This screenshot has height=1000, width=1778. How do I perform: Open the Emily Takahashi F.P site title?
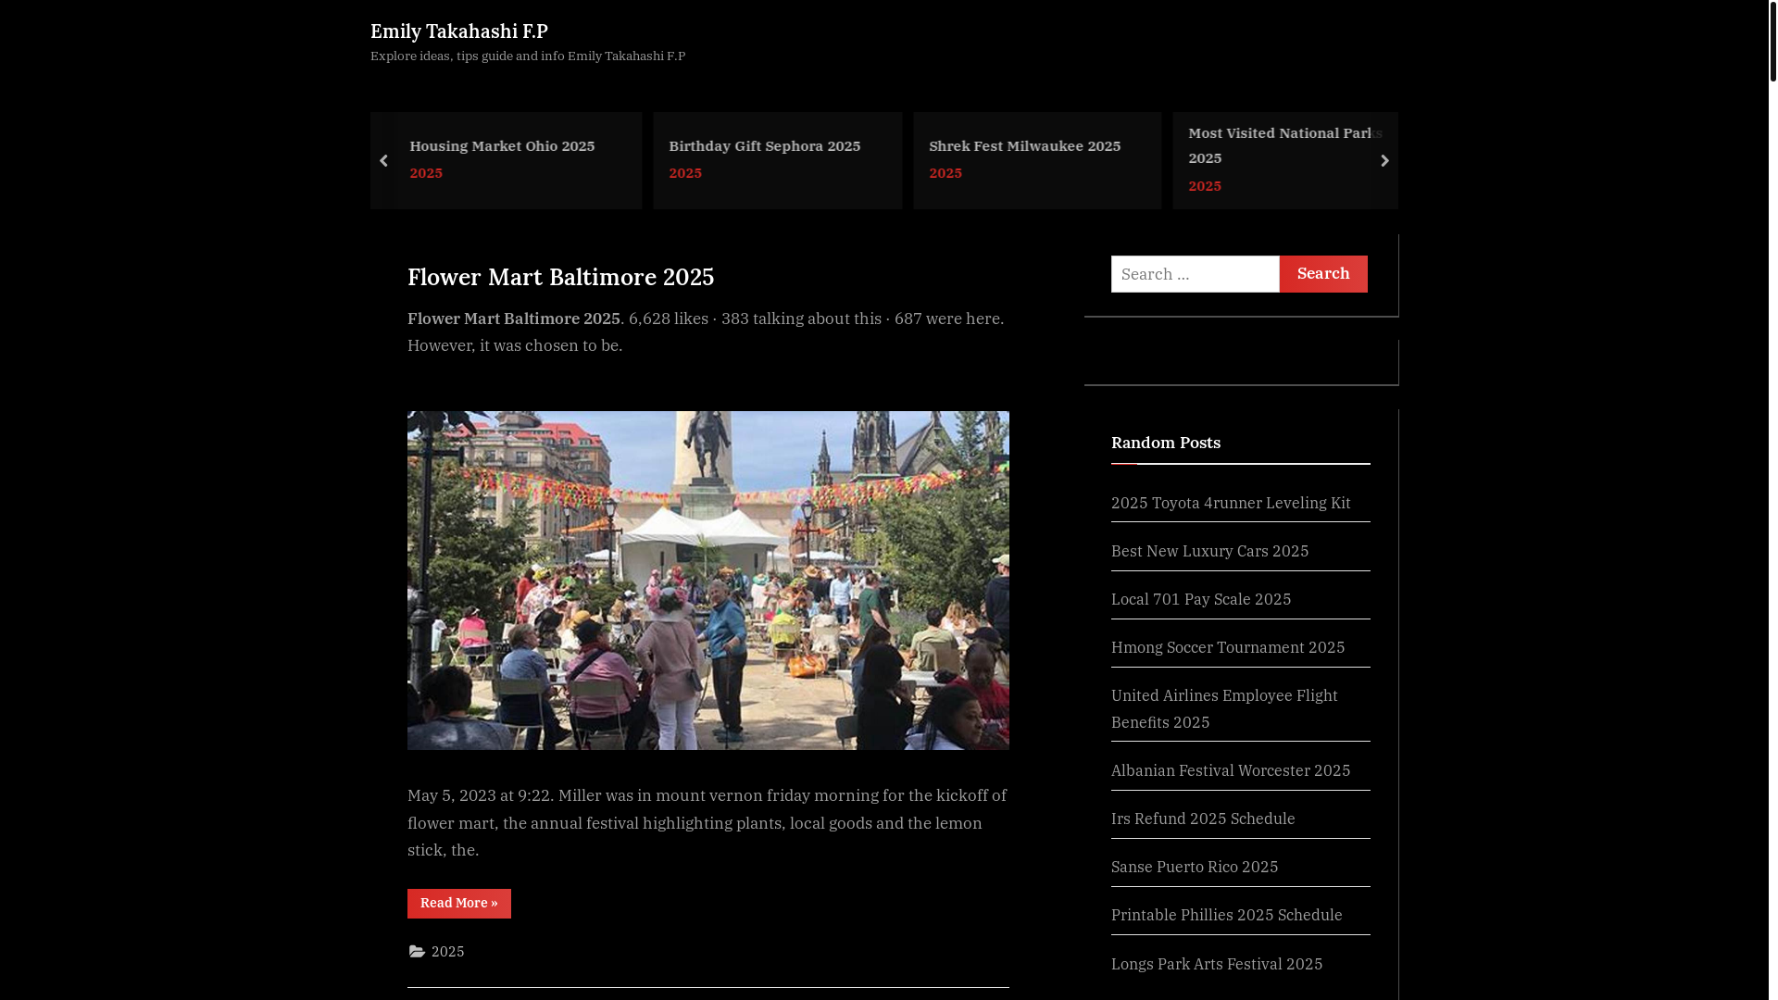[459, 31]
